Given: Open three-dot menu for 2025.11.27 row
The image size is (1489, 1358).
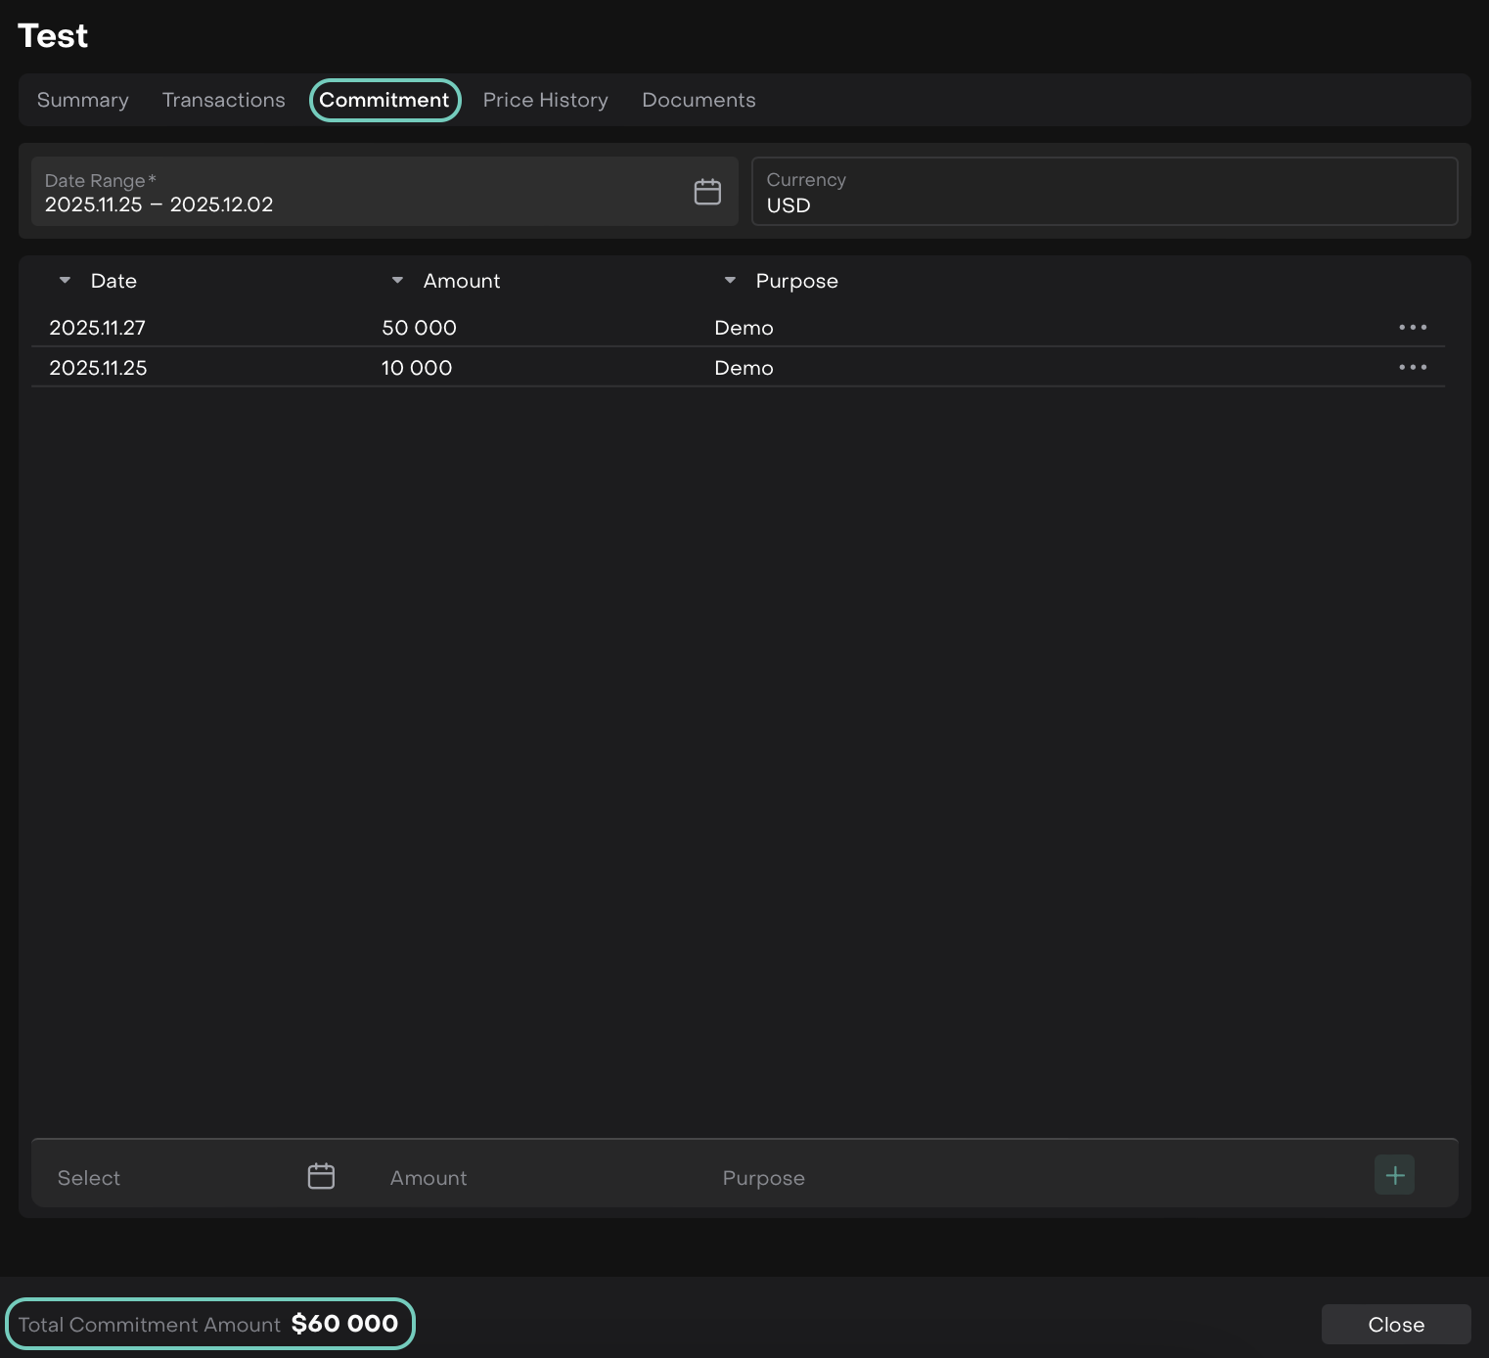Looking at the screenshot, I should [1412, 328].
